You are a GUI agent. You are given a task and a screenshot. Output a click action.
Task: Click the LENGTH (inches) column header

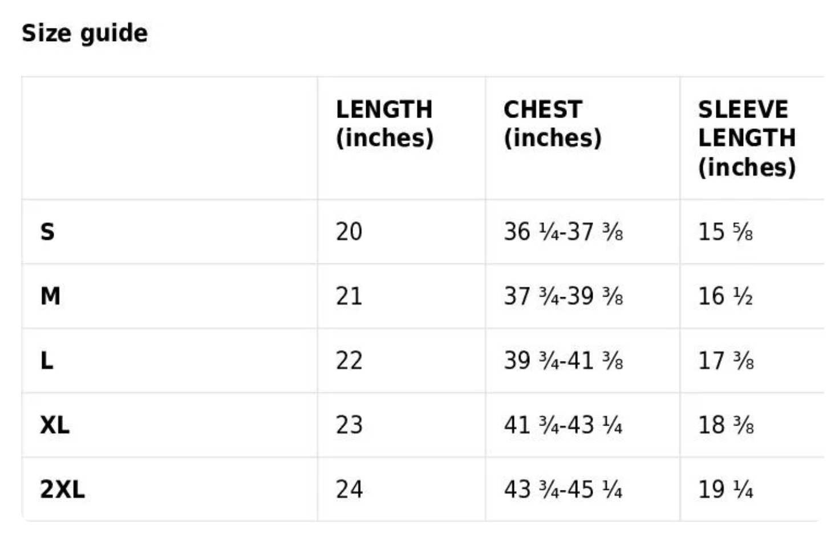click(384, 124)
